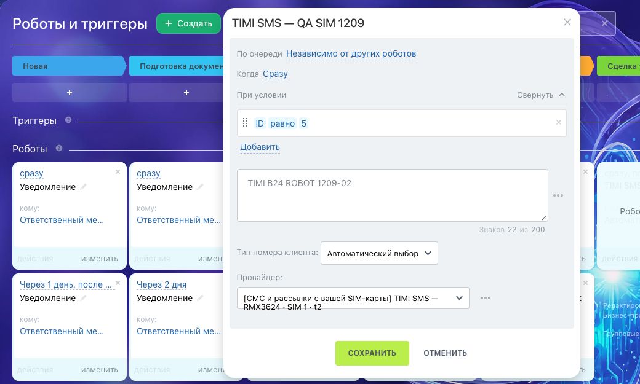
Task: Click Добавить to add a condition
Action: click(x=260, y=147)
